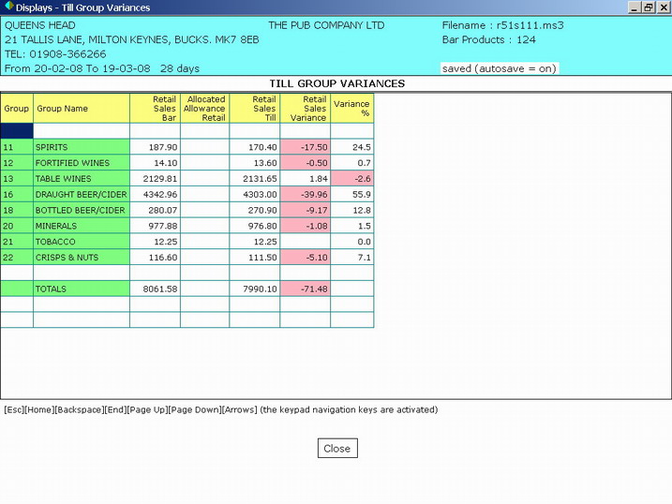672x504 pixels.
Task: Click the saved autosave status label
Action: click(498, 68)
